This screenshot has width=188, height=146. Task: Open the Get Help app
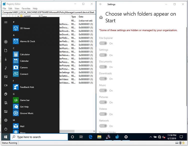point(16,107)
